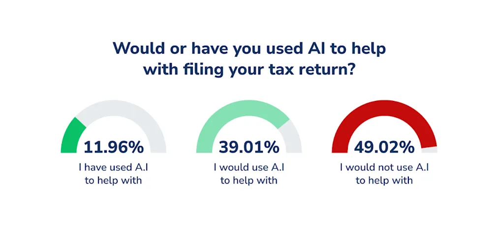Click the 'I would not use A.I' caption

tap(384, 167)
